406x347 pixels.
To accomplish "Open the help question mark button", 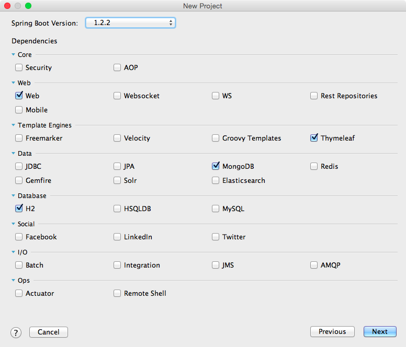I will [x=16, y=332].
